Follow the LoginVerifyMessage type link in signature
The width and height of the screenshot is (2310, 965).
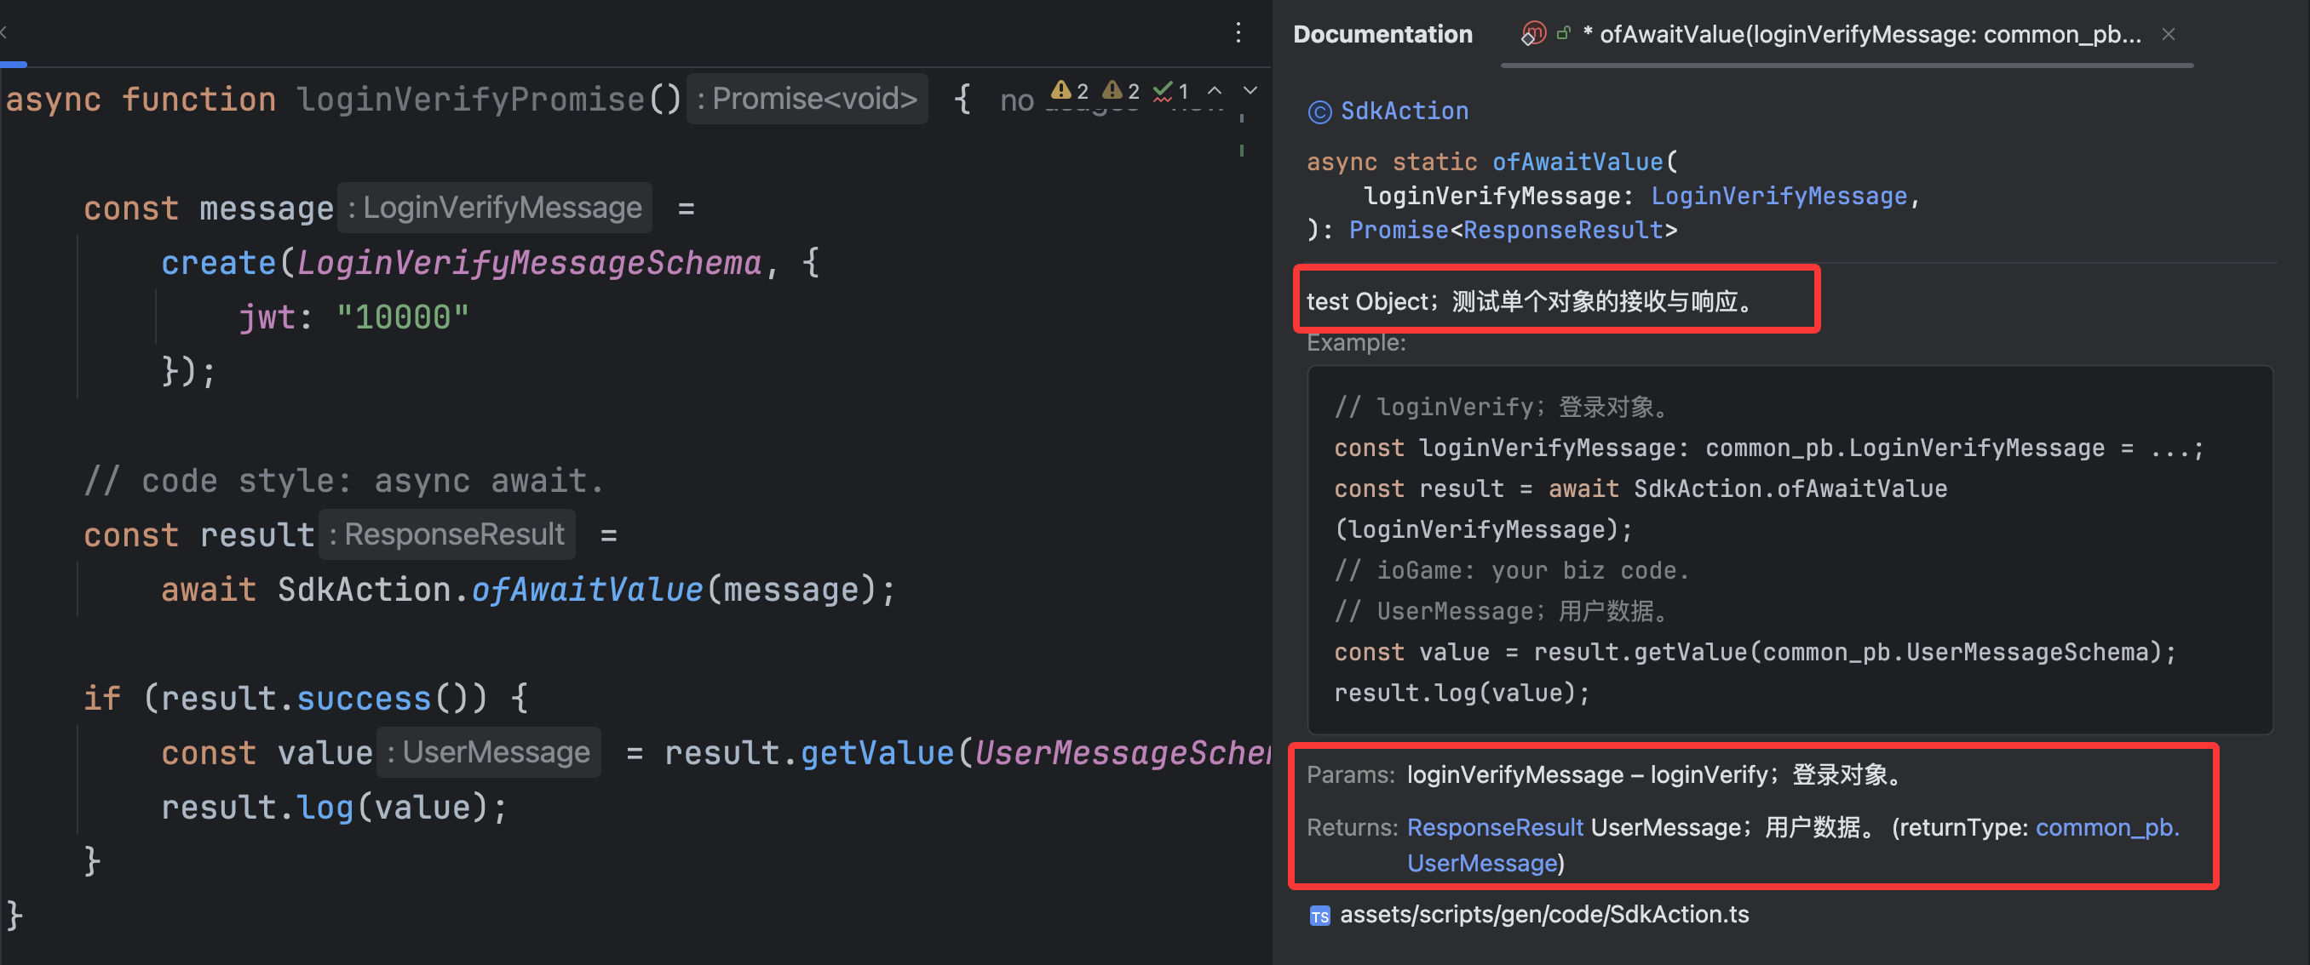click(1778, 197)
